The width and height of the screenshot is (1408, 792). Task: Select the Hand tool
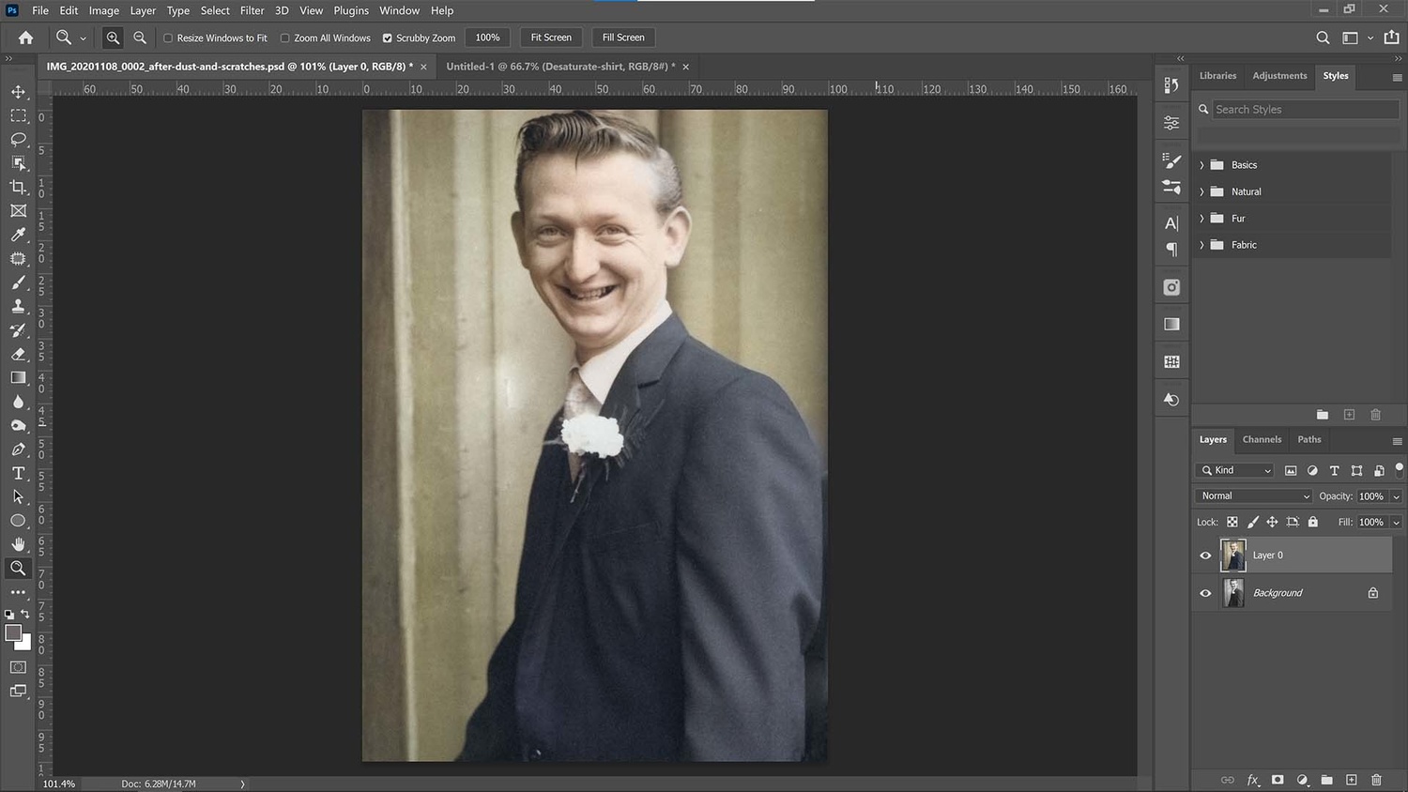(x=18, y=543)
